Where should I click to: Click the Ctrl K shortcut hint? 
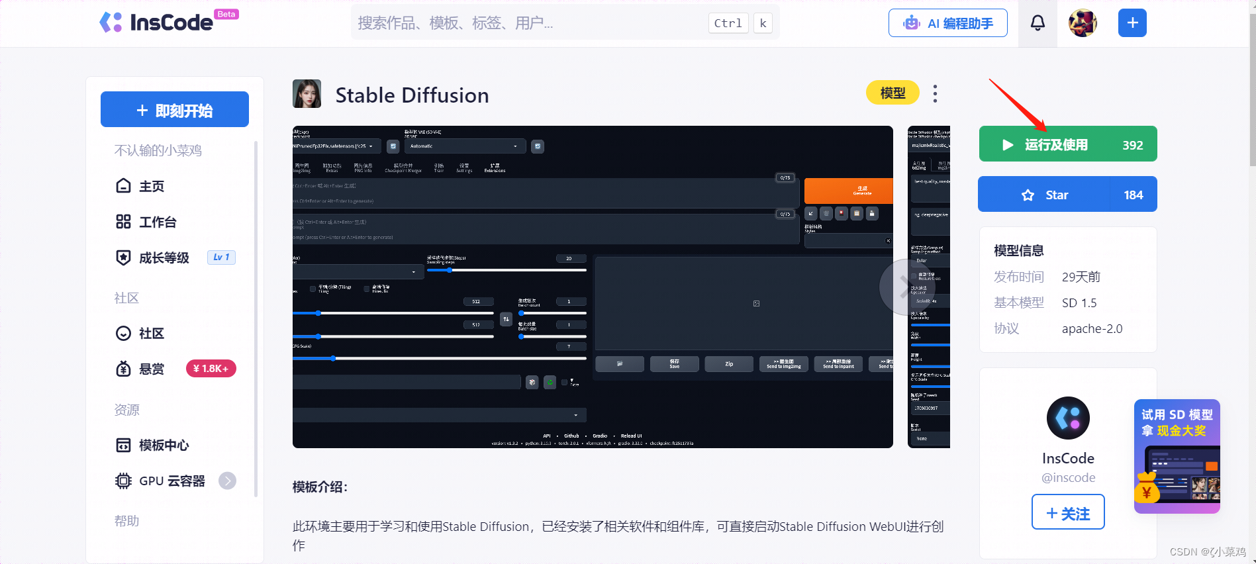click(x=740, y=23)
